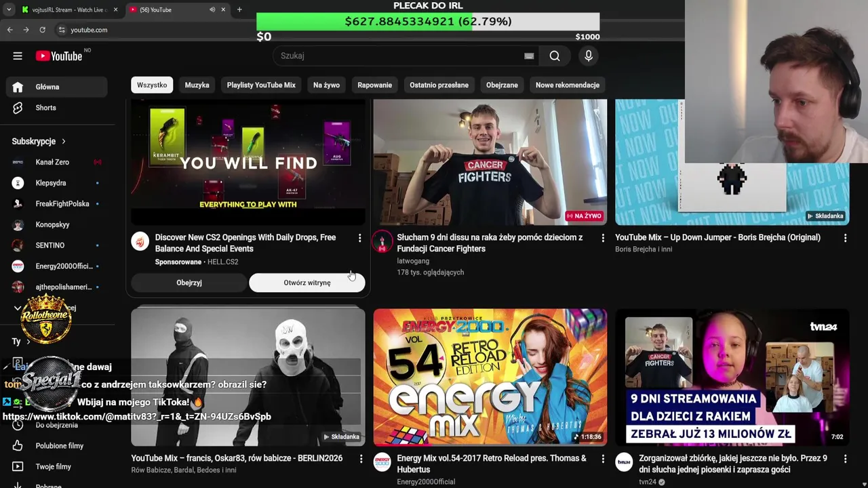Click the Obejrzyj button on the ad

coord(189,283)
